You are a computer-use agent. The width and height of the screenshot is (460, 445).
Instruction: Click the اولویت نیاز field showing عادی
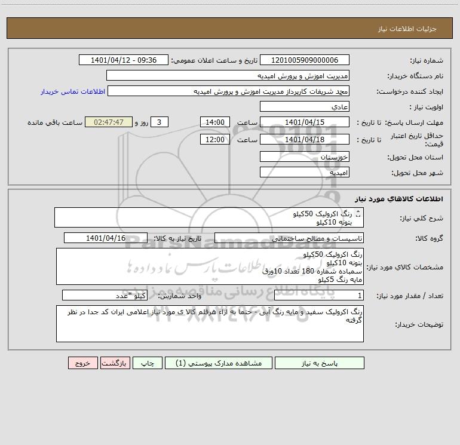[305, 107]
